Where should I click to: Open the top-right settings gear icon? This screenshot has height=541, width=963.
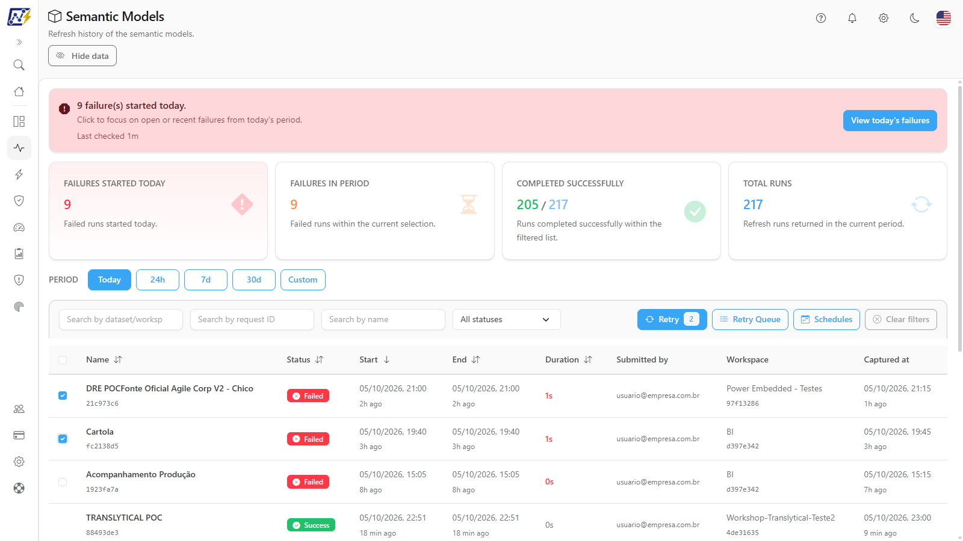(x=884, y=18)
